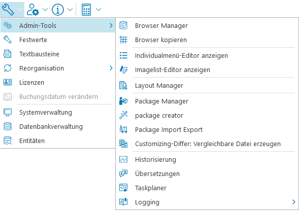Click the wrench tools icon in toolbar
This screenshot has height=211, width=299.
(x=8, y=10)
